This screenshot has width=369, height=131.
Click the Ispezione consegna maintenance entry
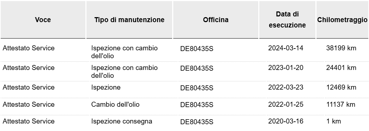click(x=122, y=121)
